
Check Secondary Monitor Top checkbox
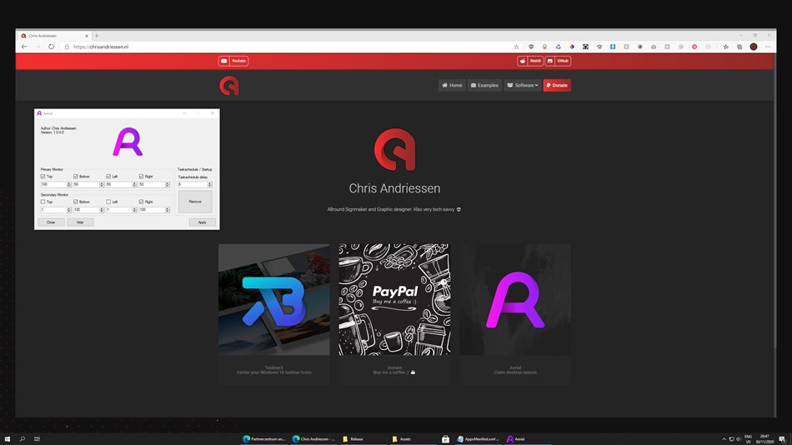43,202
